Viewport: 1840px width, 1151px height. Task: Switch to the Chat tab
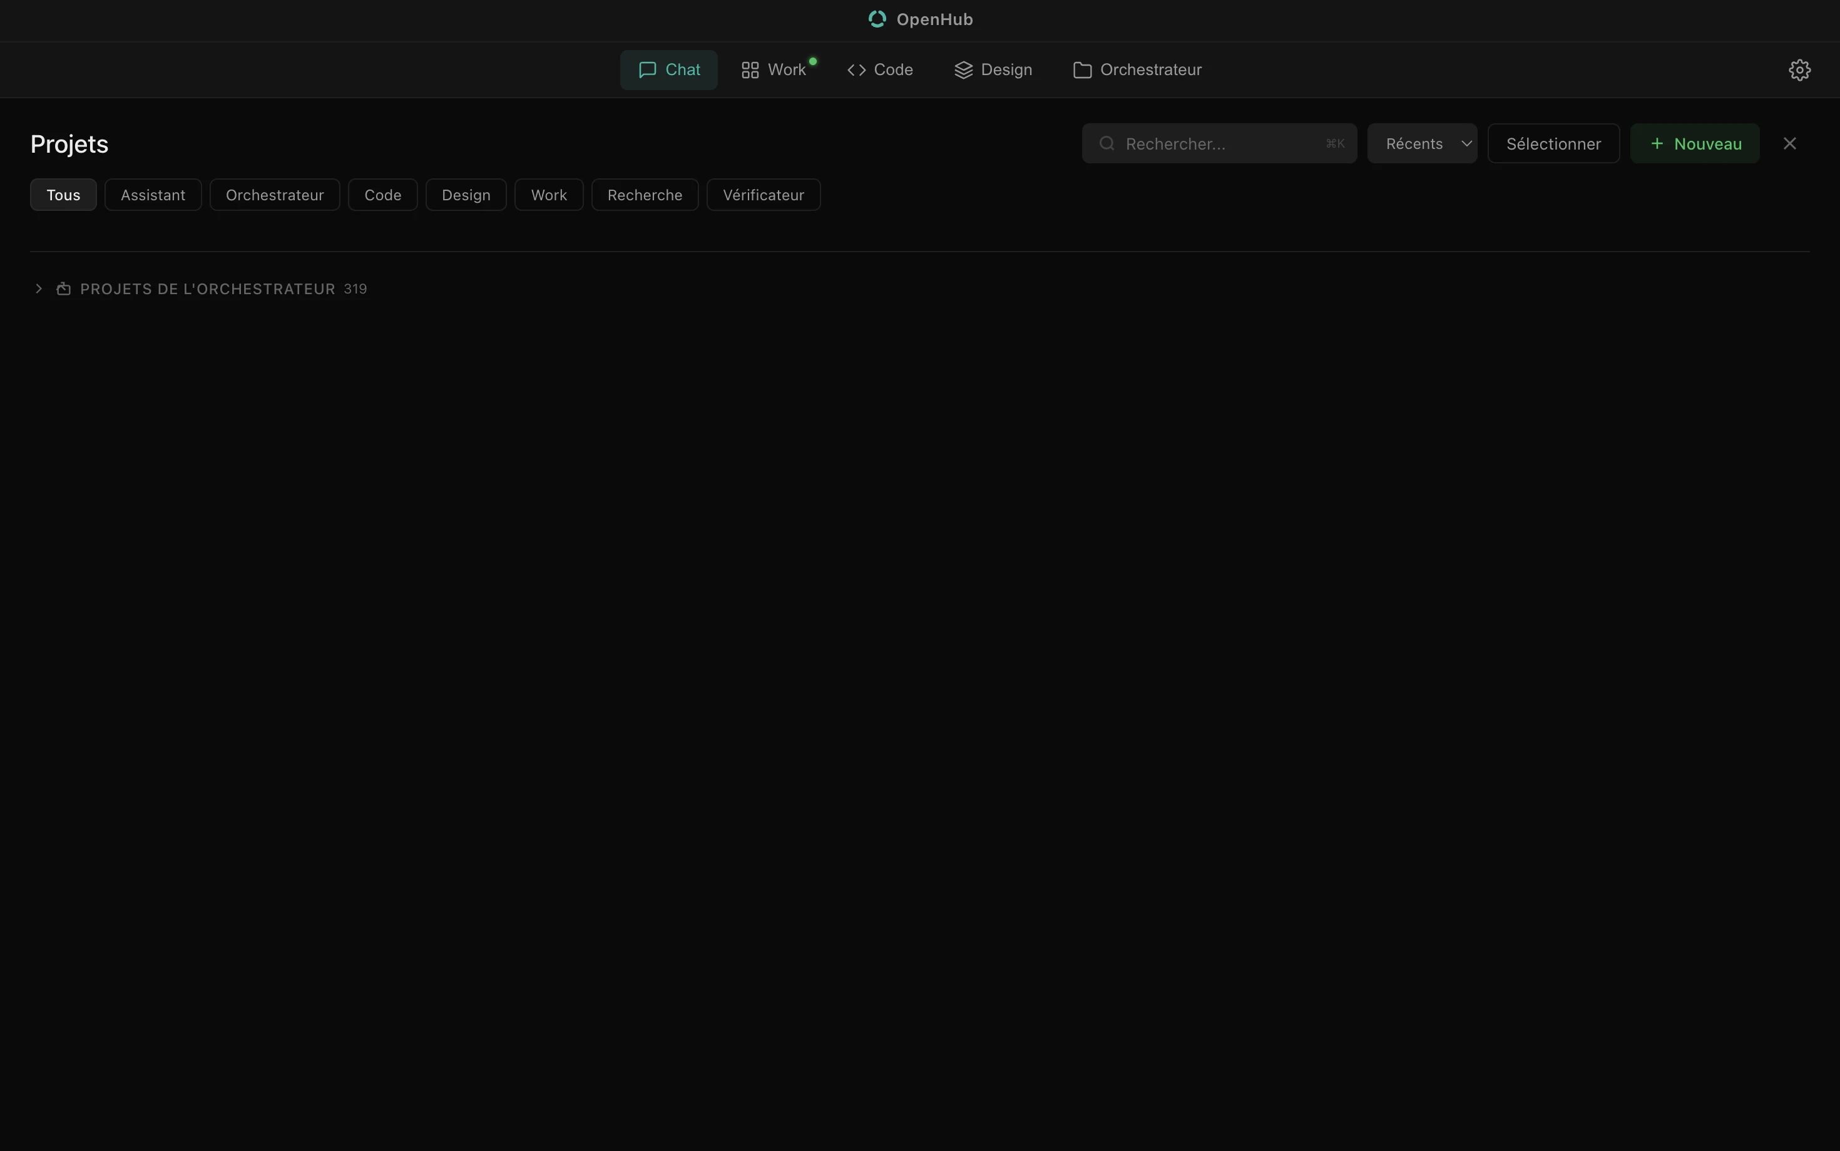coord(668,70)
